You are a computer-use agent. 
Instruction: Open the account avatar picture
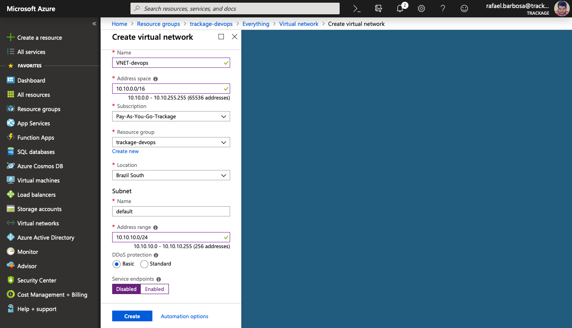click(x=562, y=8)
